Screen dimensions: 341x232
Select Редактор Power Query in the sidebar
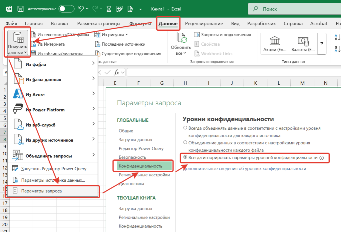tap(141, 148)
